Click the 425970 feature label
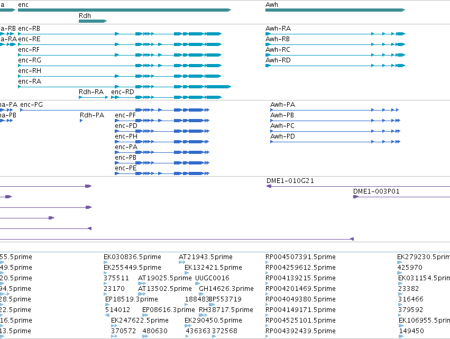The width and height of the screenshot is (450, 339). tap(410, 268)
